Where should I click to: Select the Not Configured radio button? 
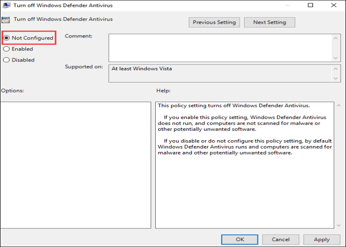click(6, 38)
